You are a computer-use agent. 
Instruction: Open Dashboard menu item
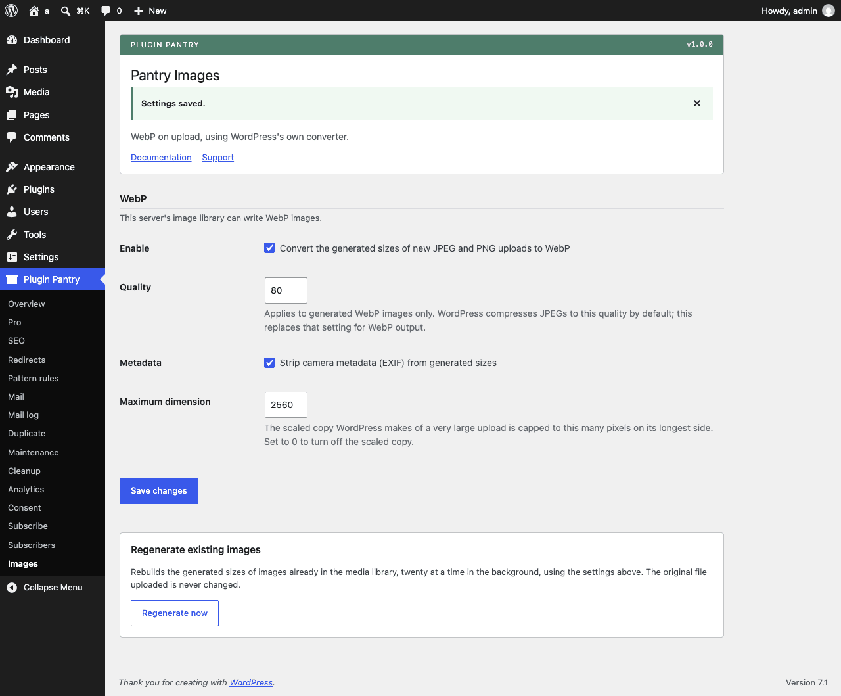pyautogui.click(x=53, y=40)
